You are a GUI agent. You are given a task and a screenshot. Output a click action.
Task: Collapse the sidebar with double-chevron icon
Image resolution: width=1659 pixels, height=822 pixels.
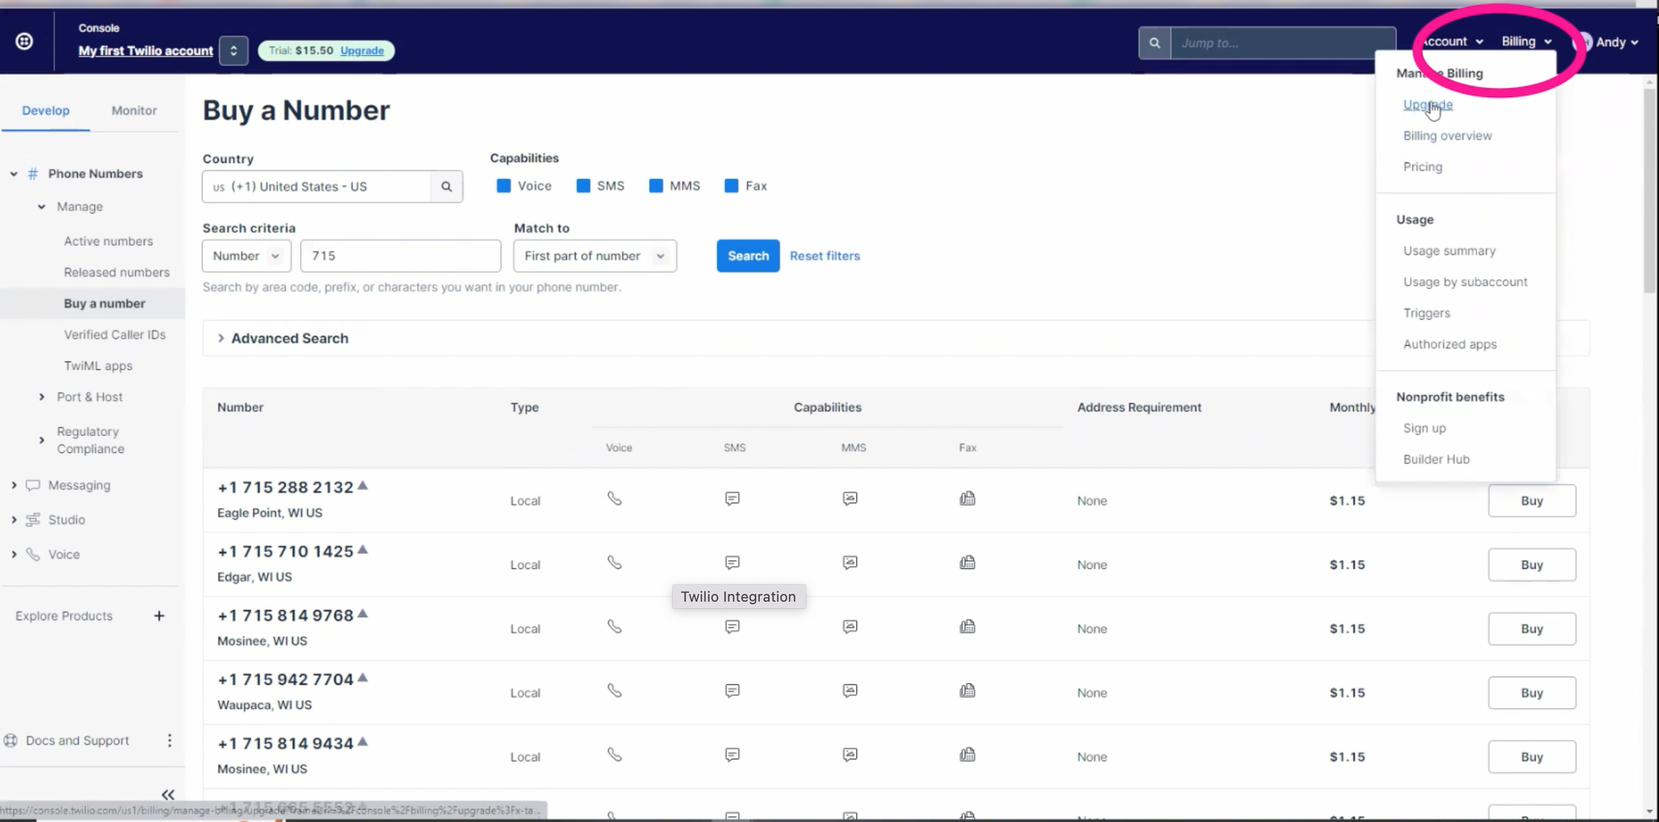tap(168, 794)
